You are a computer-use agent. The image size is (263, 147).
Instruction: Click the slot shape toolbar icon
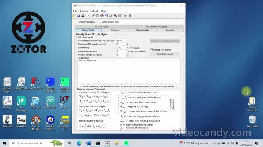coord(98,16)
